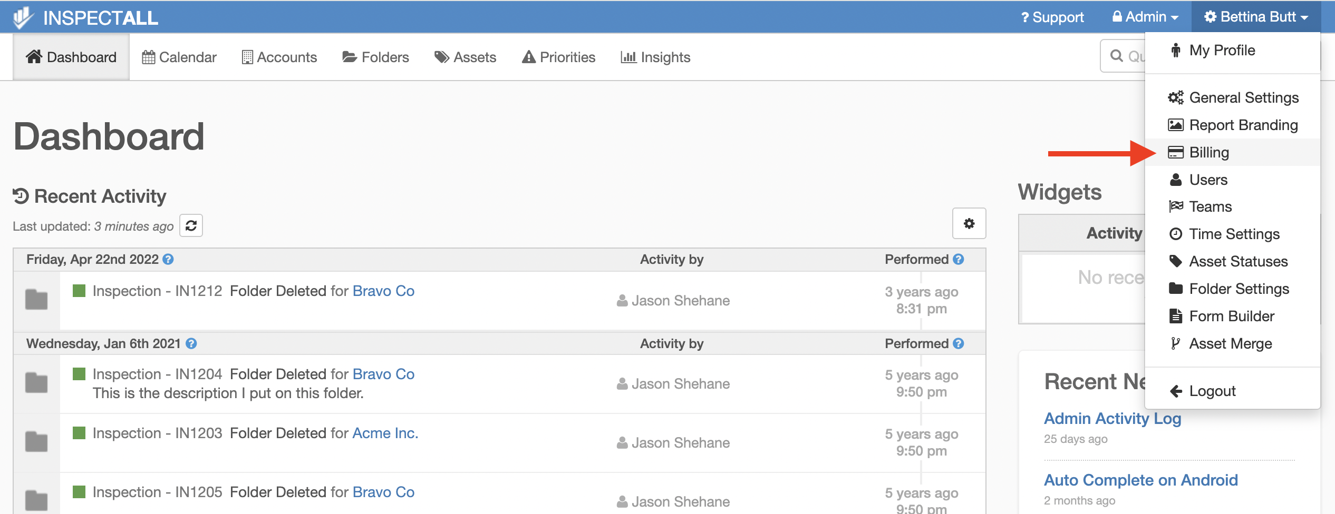
Task: Open Recent Activity gear settings
Action: pos(969,224)
